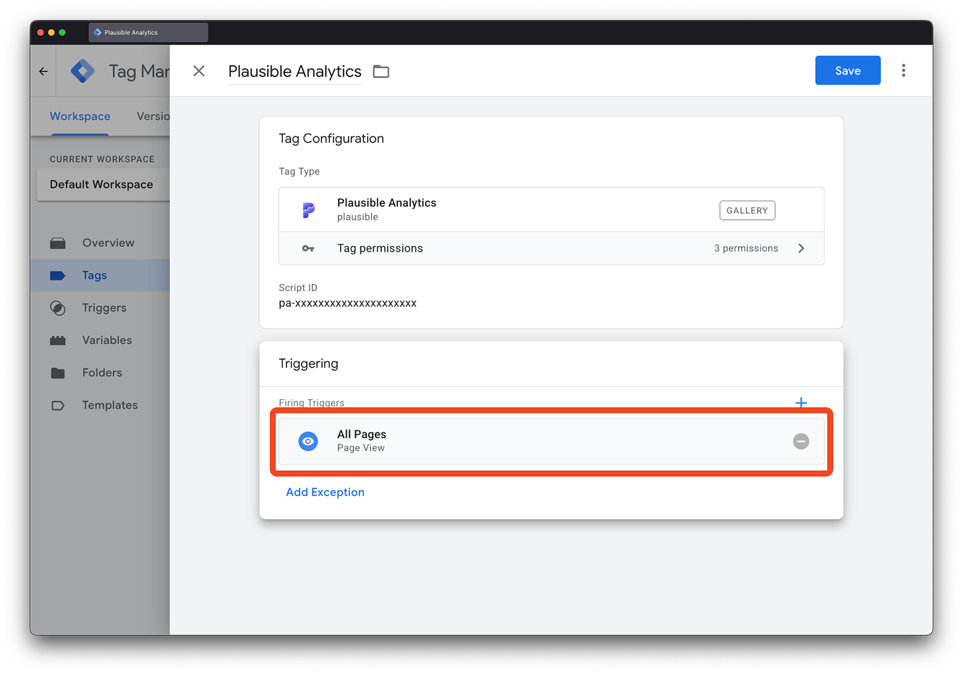Click the Plausible Analytics tag type logo
Viewport: 963px width, 675px height.
[308, 210]
